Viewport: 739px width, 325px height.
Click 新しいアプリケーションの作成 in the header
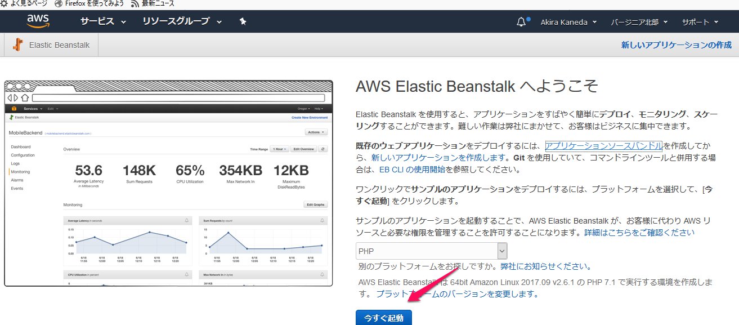(676, 45)
